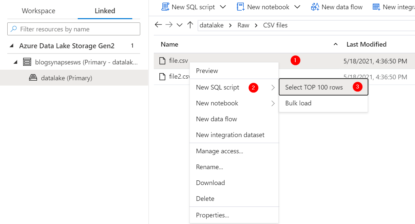Select datalake (Primary) container
Viewport: 415px width, 224px height.
74,78
